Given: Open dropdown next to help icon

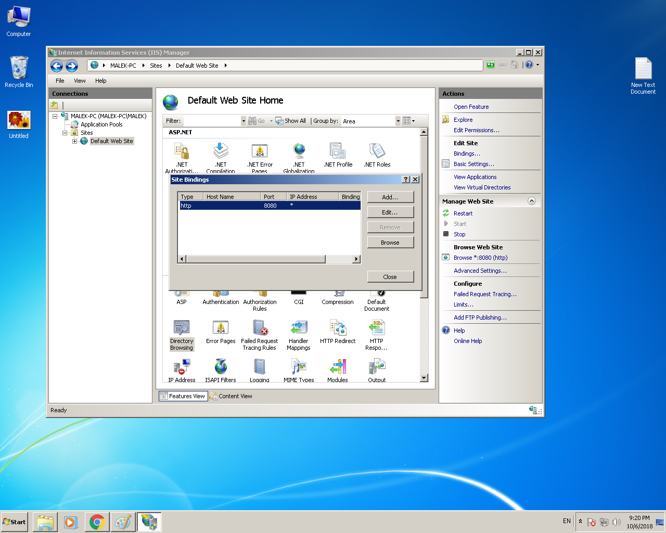Looking at the screenshot, I should coord(537,65).
